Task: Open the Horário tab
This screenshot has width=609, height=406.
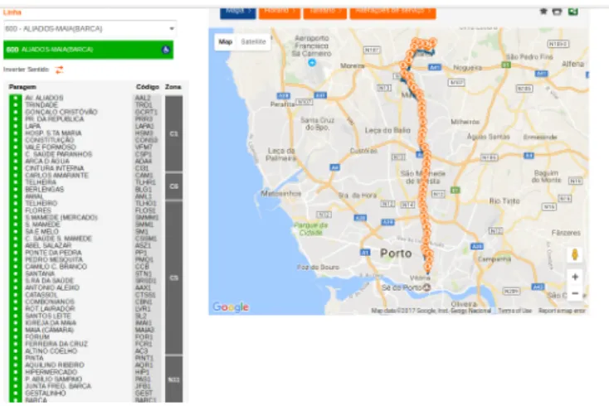Action: [x=280, y=12]
